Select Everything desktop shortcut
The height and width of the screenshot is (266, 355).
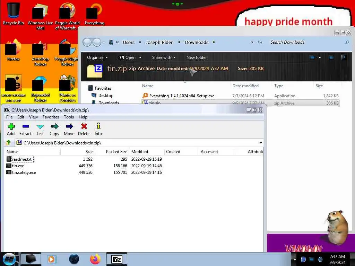94,14
